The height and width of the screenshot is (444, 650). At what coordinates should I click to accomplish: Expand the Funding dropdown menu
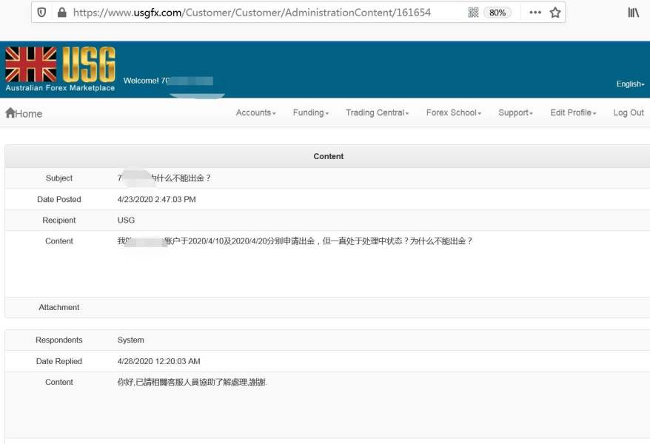coord(310,112)
